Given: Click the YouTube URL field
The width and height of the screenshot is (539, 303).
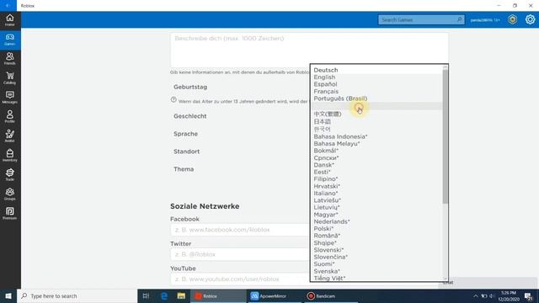Looking at the screenshot, I should point(240,279).
